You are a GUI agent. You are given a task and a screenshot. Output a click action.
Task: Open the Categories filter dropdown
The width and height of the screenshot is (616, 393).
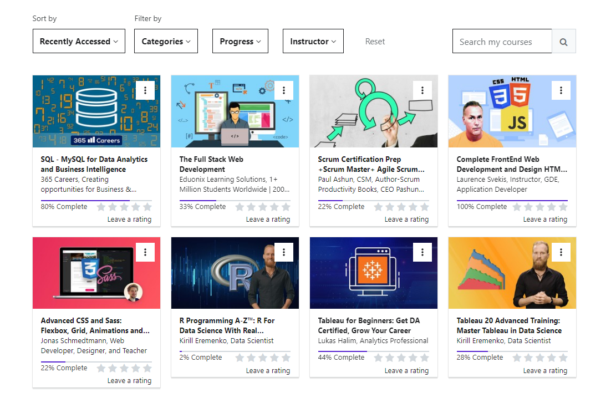pyautogui.click(x=166, y=41)
